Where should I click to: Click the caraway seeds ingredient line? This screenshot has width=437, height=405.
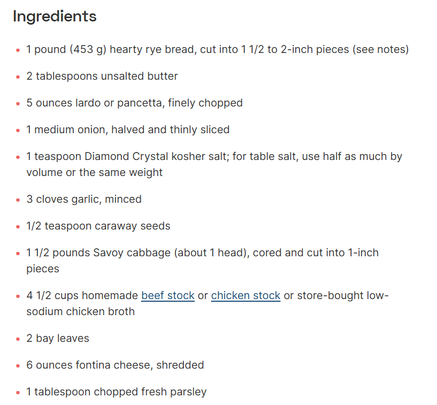pyautogui.click(x=98, y=226)
